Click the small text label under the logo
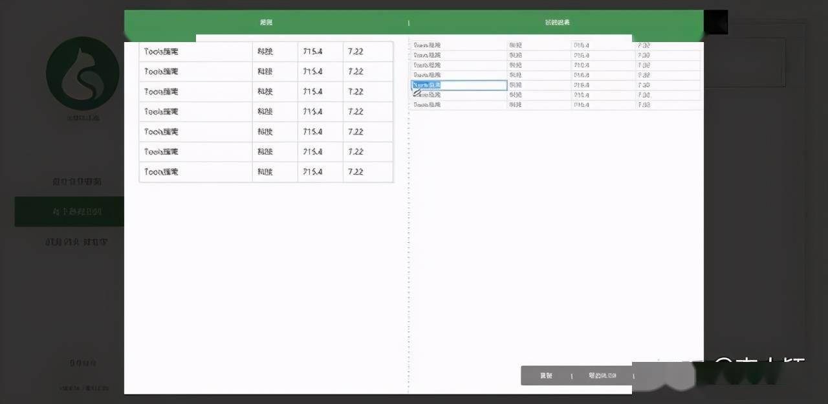Image resolution: width=828 pixels, height=404 pixels. click(x=83, y=118)
